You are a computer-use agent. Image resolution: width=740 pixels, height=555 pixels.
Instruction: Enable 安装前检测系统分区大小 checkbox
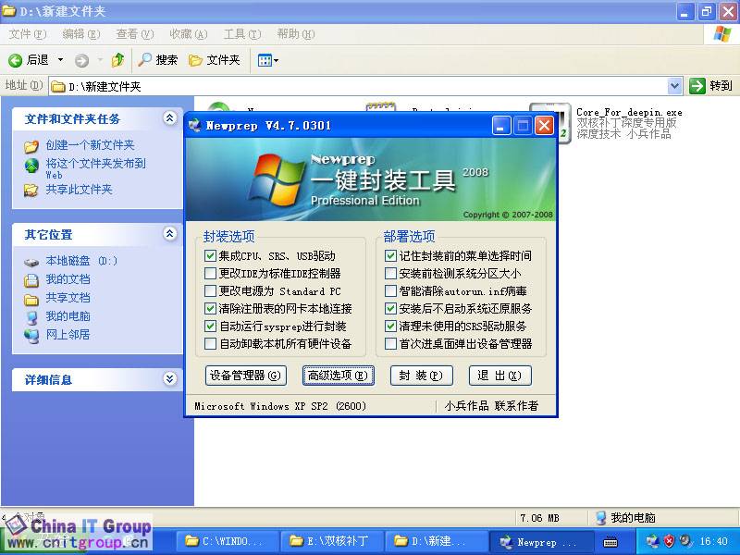tap(390, 273)
